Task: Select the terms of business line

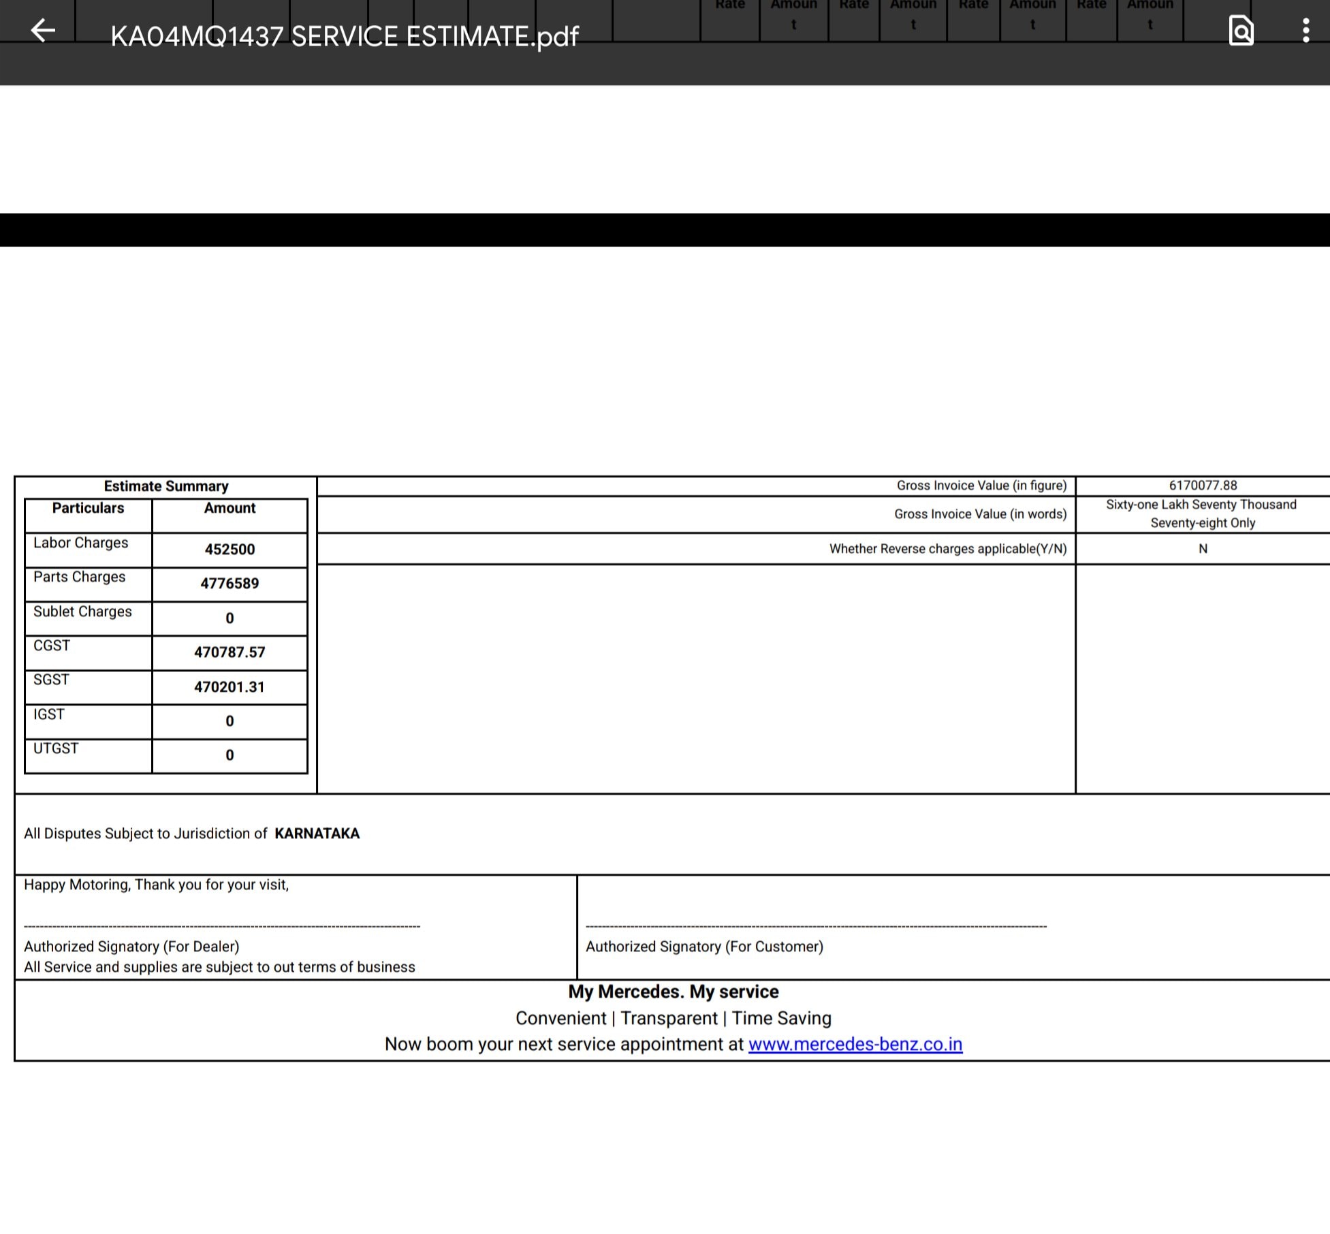Action: point(219,967)
